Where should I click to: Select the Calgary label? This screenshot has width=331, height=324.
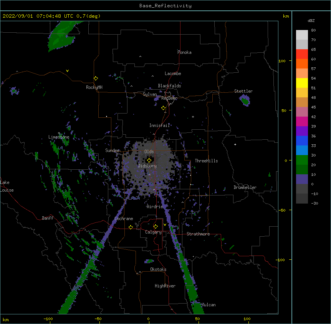153,232
